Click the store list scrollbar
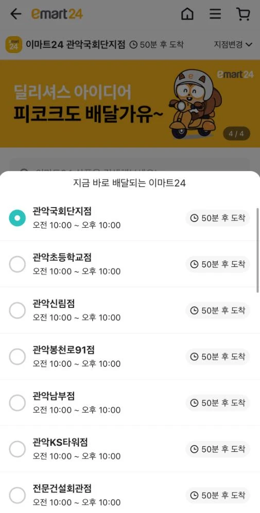This screenshot has width=260, height=513. pos(258,250)
